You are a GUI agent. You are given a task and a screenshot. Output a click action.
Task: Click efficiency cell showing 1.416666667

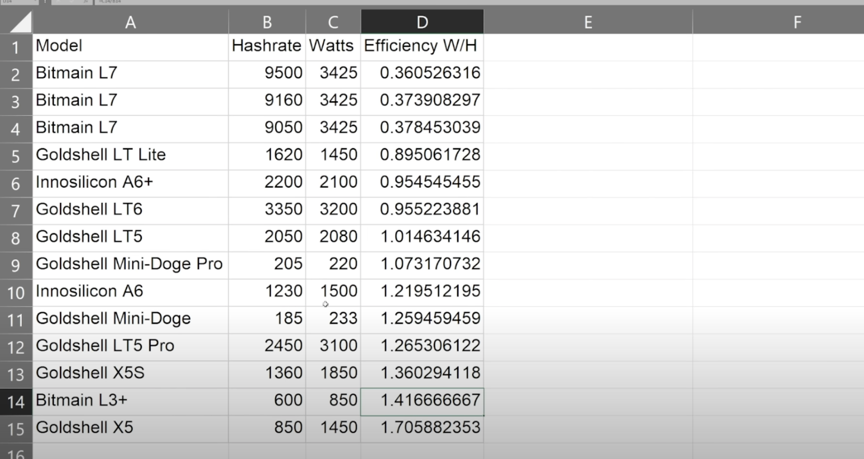[422, 401]
